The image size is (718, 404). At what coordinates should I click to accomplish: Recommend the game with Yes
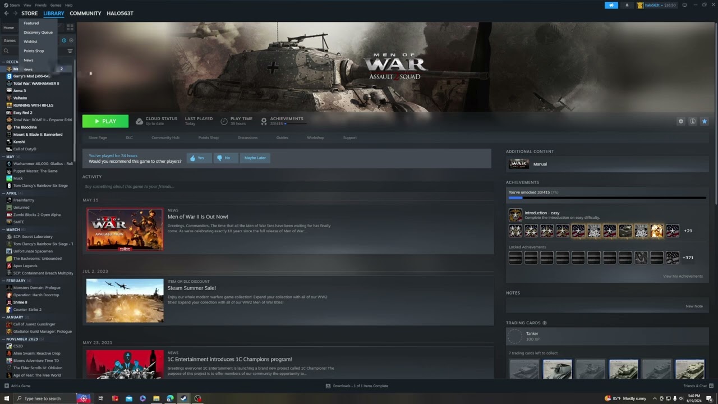point(199,158)
